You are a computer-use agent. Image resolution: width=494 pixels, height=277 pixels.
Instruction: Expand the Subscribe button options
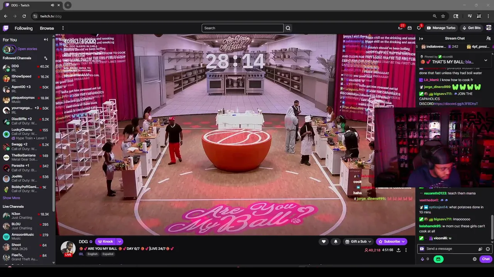(x=403, y=242)
